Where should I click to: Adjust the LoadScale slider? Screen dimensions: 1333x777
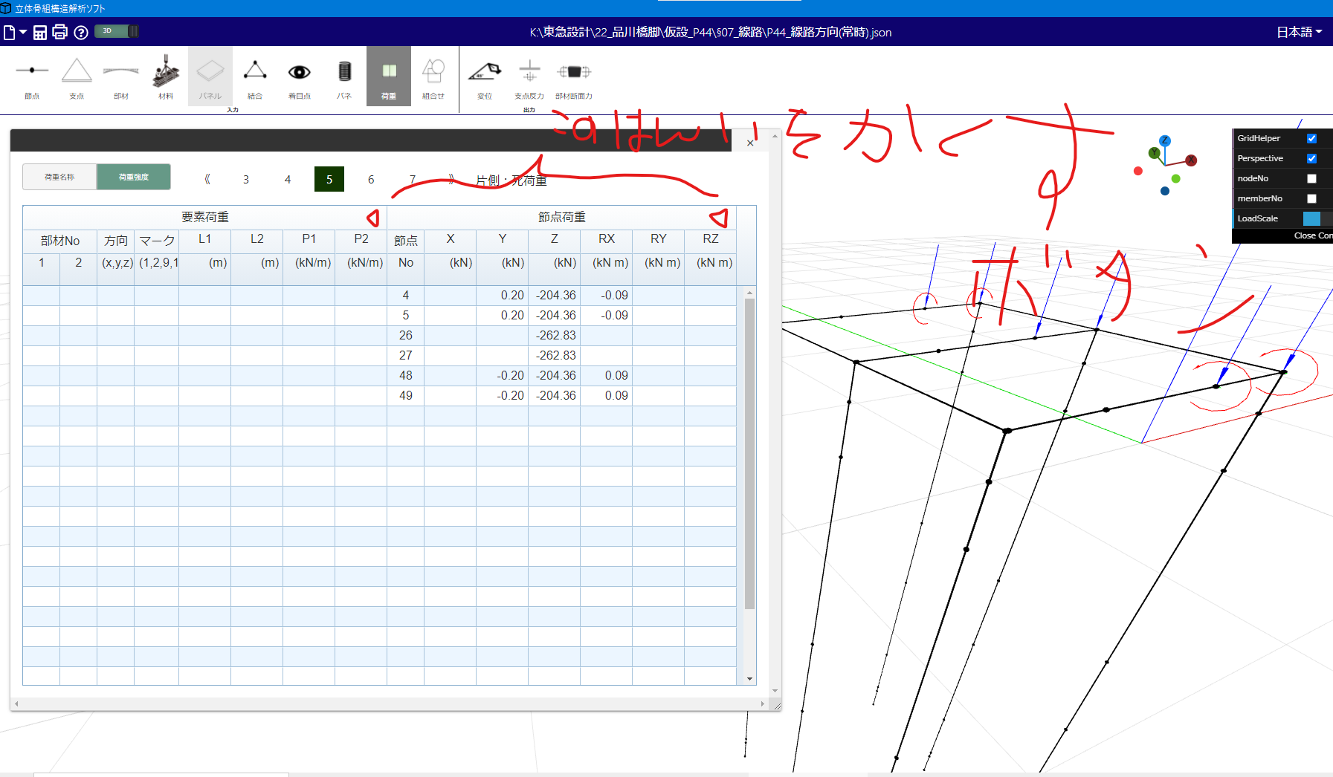[x=1317, y=218]
